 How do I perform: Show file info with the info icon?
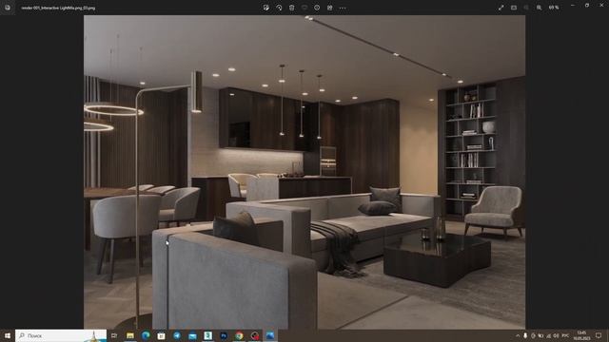(x=317, y=8)
